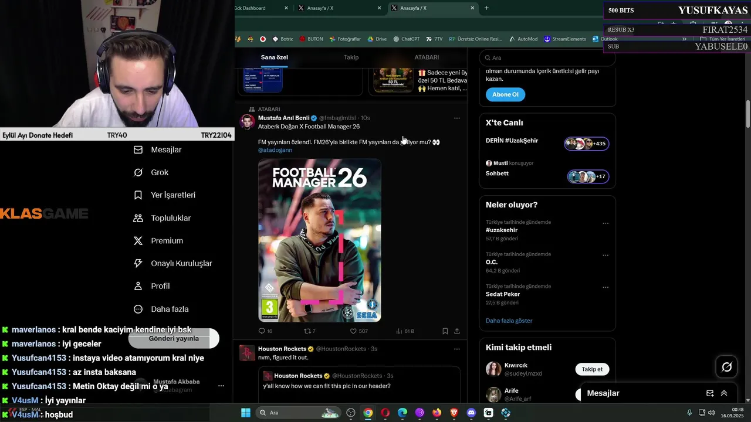The width and height of the screenshot is (751, 422).
Task: Open the O.C. trending topic
Action: 492,263
